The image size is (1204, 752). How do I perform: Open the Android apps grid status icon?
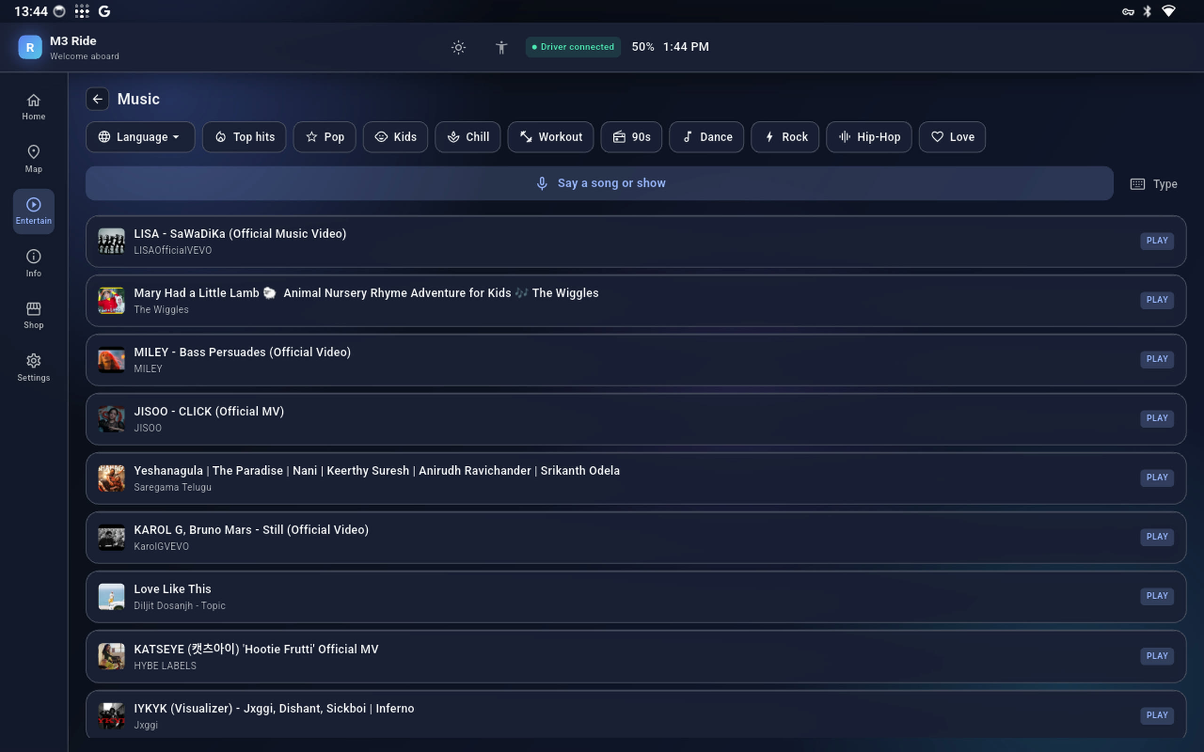point(82,11)
